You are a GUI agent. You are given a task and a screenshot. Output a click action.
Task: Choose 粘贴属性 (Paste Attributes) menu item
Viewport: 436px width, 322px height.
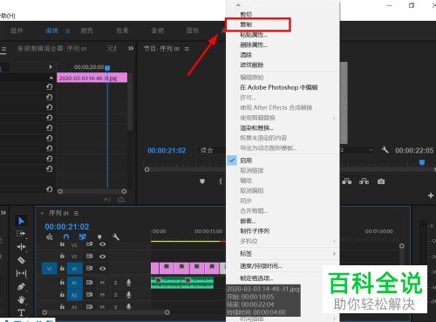(x=254, y=35)
